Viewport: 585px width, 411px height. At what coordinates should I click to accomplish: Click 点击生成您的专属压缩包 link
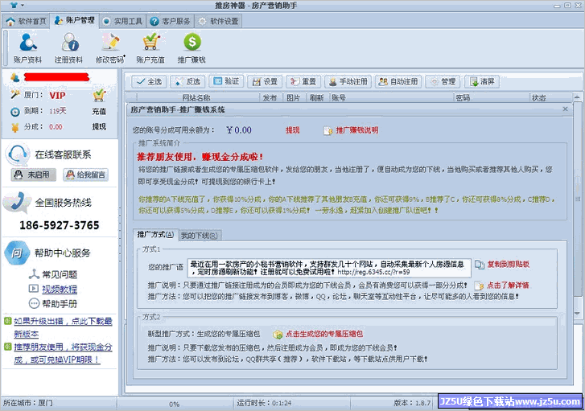319,333
